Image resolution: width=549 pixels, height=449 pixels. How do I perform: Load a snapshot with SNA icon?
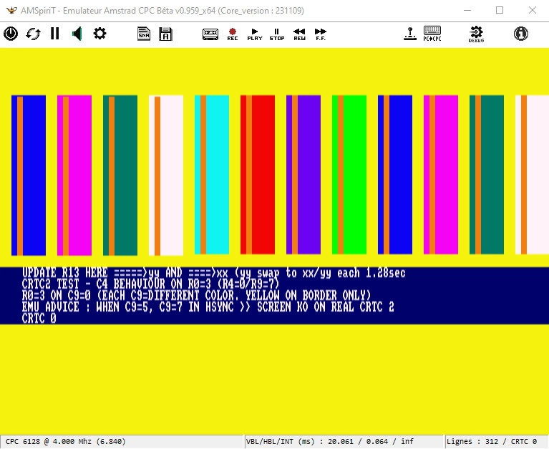[x=144, y=34]
